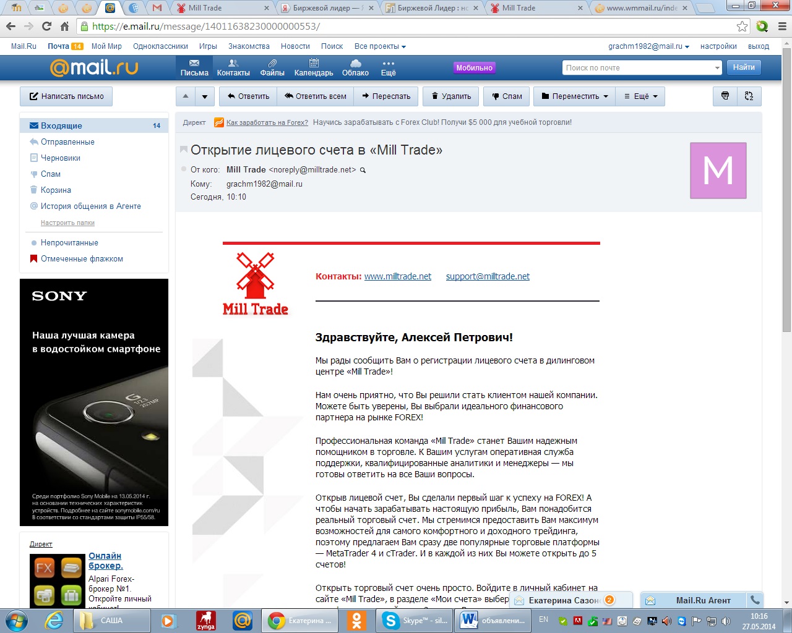The height and width of the screenshot is (633, 792).
Task: Open the Windows Start menu
Action: point(15,620)
